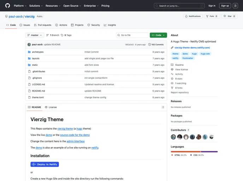Screen dimensions: 243x181
Task: Open the Tags icon link
Action: (x=62, y=35)
